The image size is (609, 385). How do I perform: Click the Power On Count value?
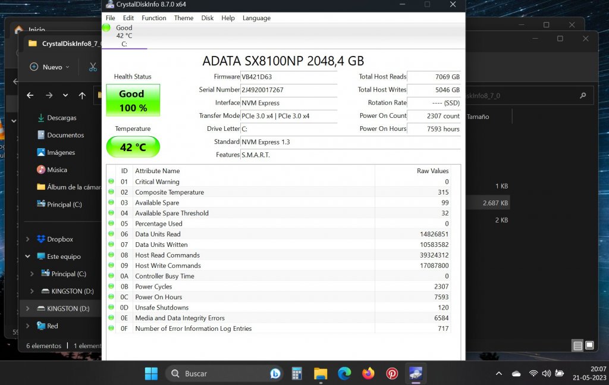coord(434,116)
